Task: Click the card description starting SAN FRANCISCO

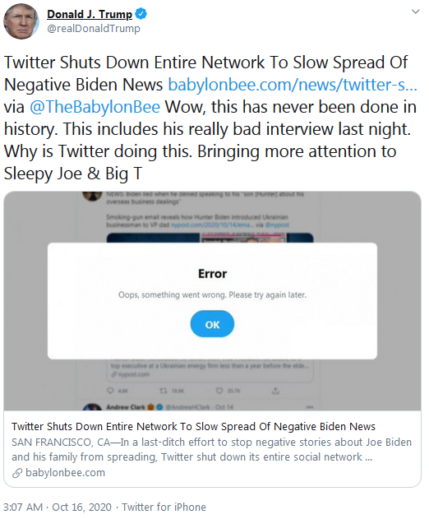Action: click(212, 449)
